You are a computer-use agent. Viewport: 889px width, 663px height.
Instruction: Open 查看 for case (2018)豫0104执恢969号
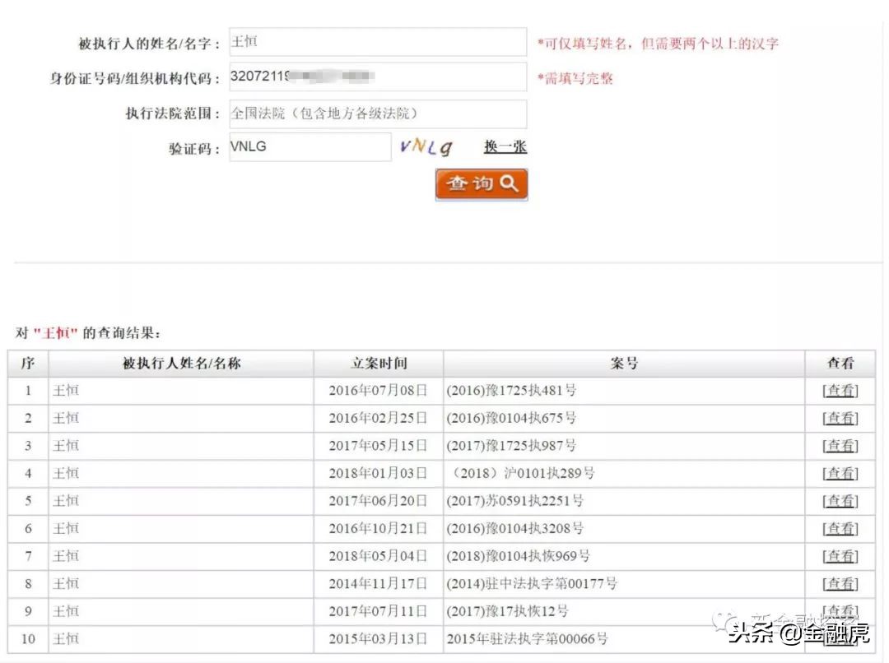pyautogui.click(x=840, y=556)
